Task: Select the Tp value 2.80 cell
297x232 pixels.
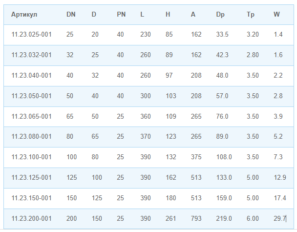Action: tap(253, 55)
